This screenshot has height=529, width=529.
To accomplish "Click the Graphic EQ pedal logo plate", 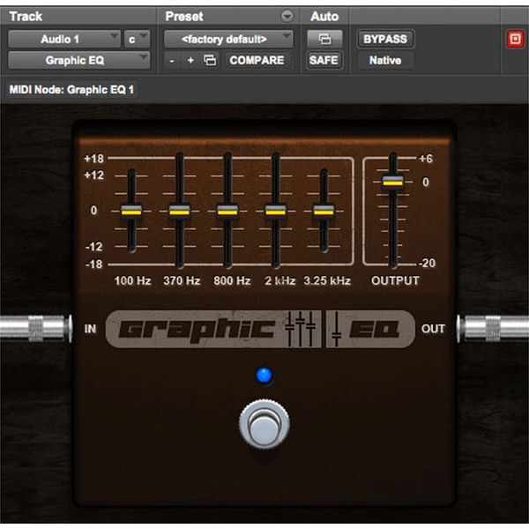I will click(260, 329).
